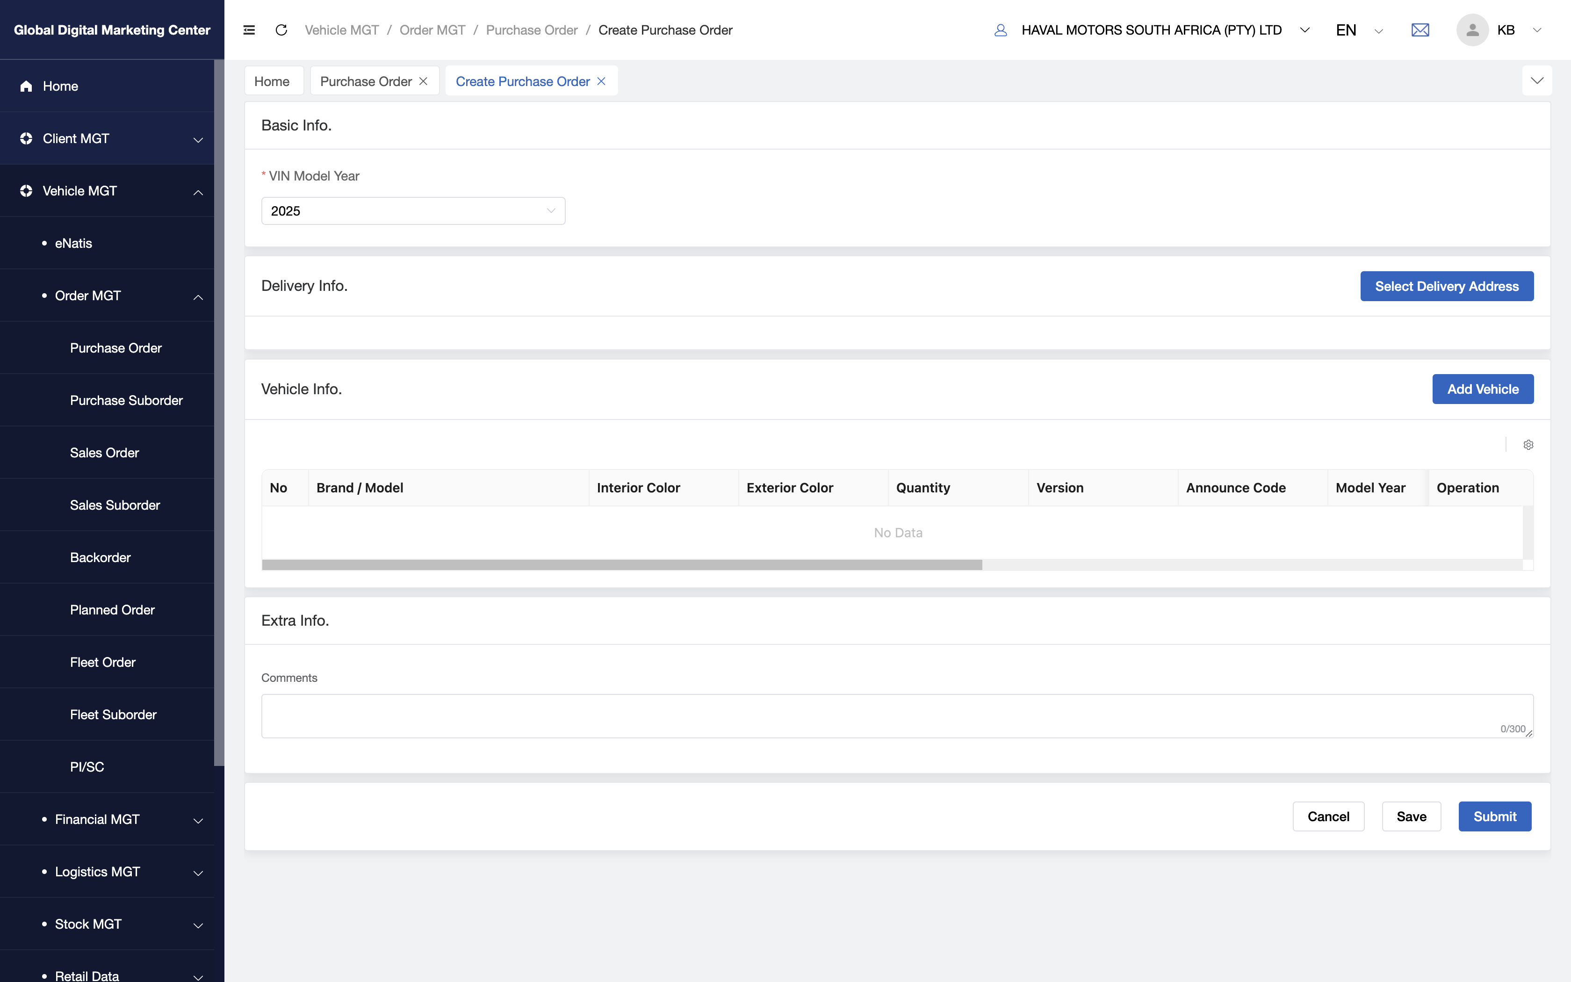This screenshot has height=982, width=1571.
Task: Open the tabs options chevron dropdown
Action: point(1536,80)
